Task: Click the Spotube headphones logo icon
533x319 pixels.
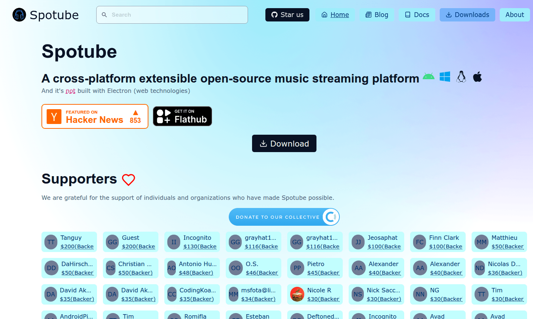Action: (x=19, y=15)
